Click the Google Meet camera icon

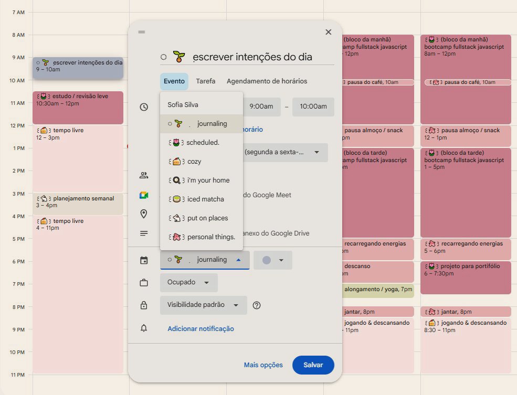(144, 195)
